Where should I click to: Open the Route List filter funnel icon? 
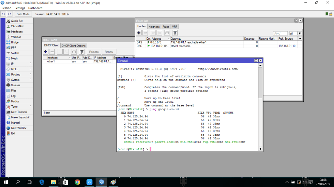click(x=175, y=33)
